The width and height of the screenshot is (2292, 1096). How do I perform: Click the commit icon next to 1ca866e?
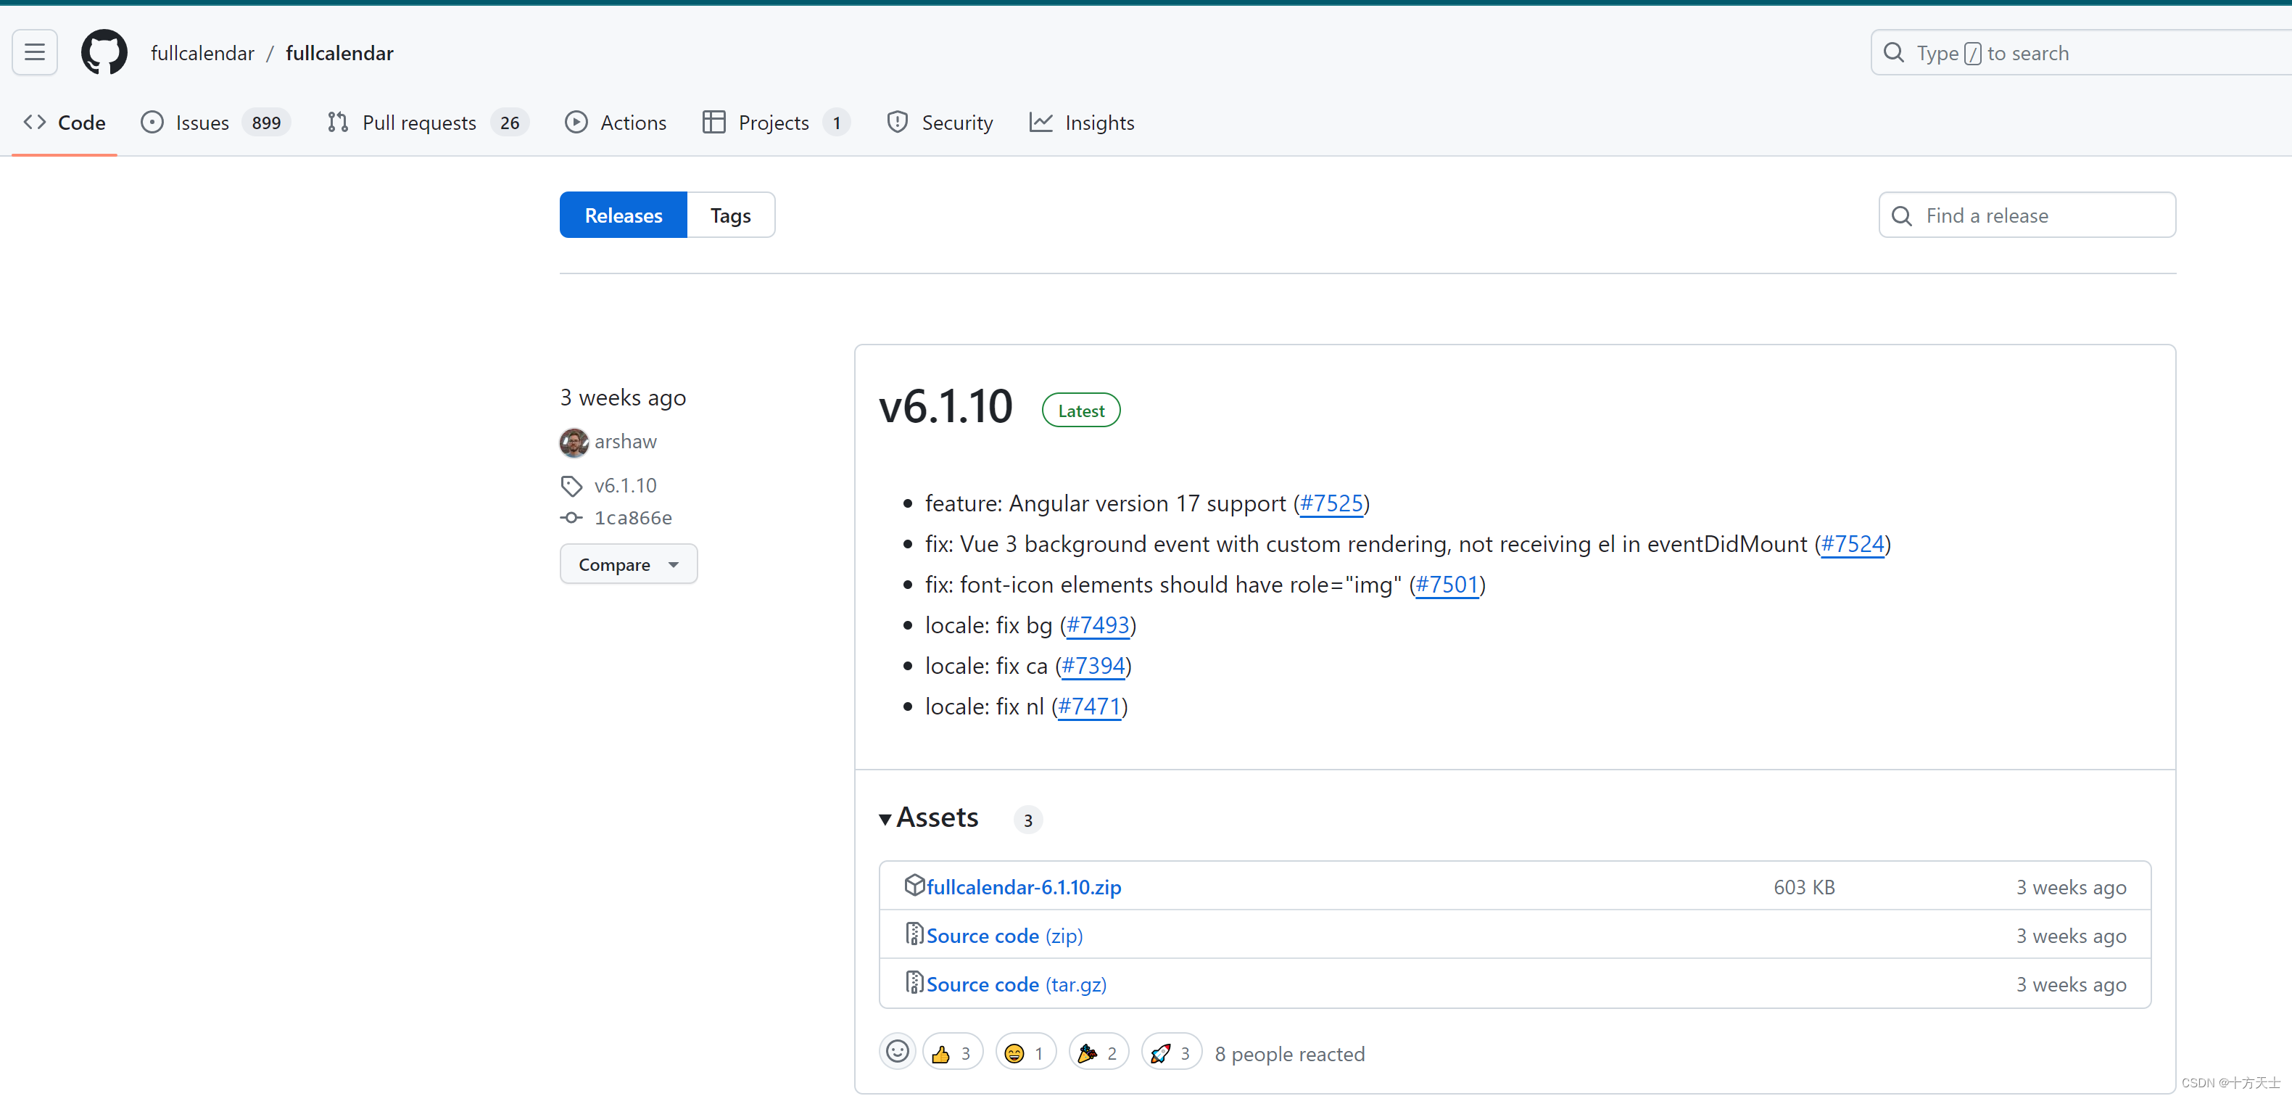(571, 517)
